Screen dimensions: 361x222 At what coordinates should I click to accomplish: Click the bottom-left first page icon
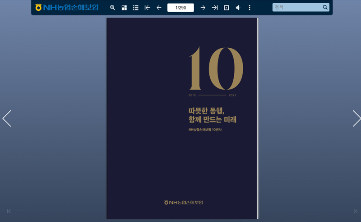[9, 211]
